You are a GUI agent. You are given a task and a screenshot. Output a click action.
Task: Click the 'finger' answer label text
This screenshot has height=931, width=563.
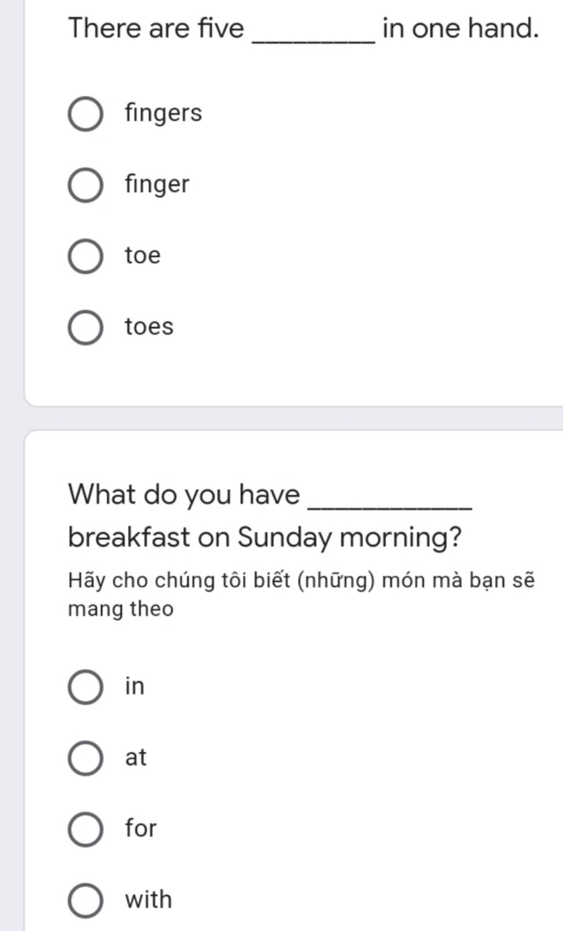157,184
